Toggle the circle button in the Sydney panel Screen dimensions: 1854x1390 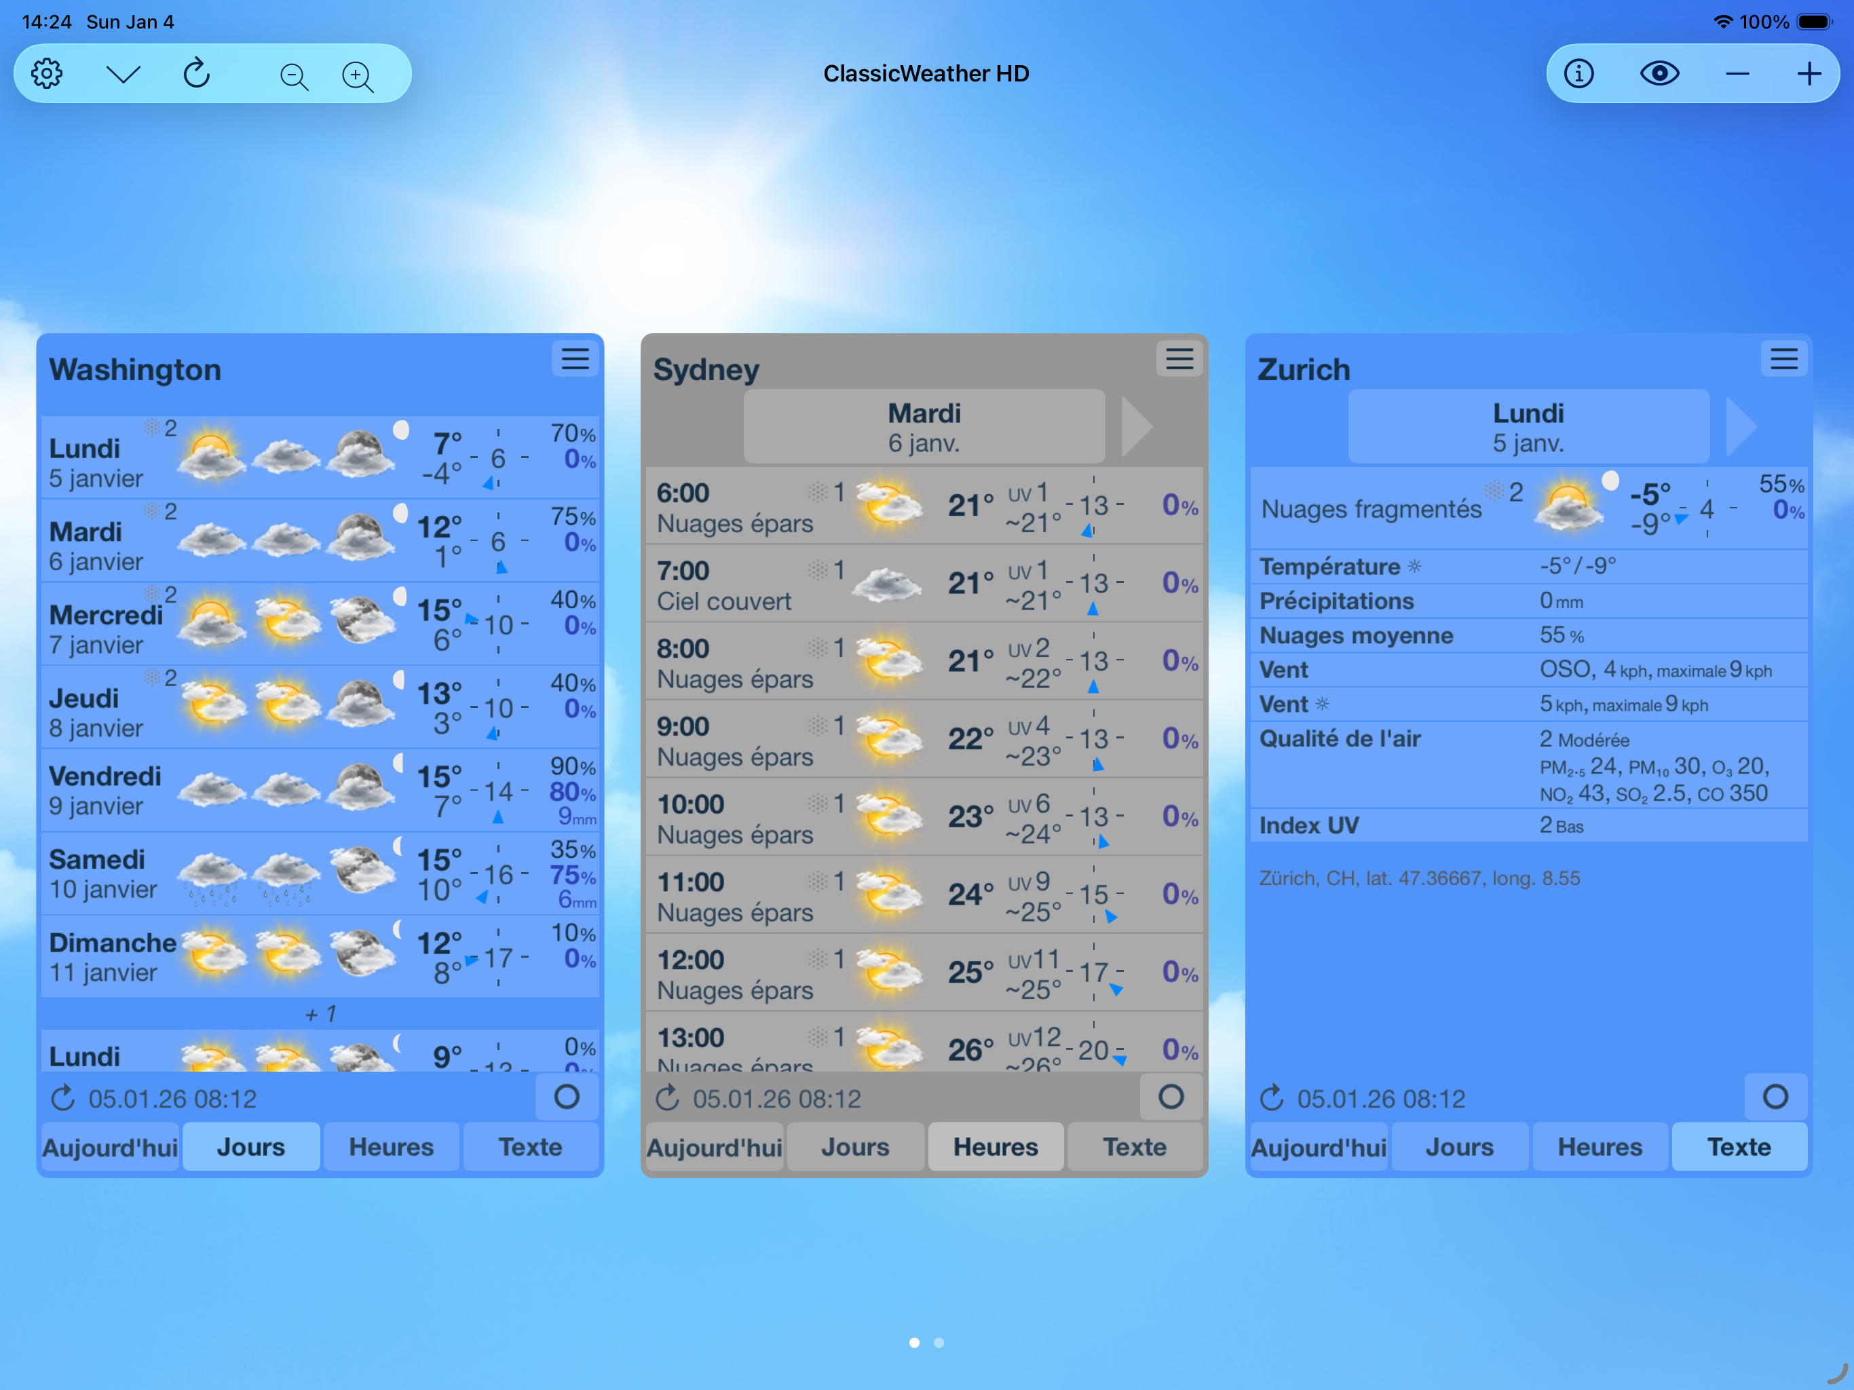[x=1171, y=1097]
